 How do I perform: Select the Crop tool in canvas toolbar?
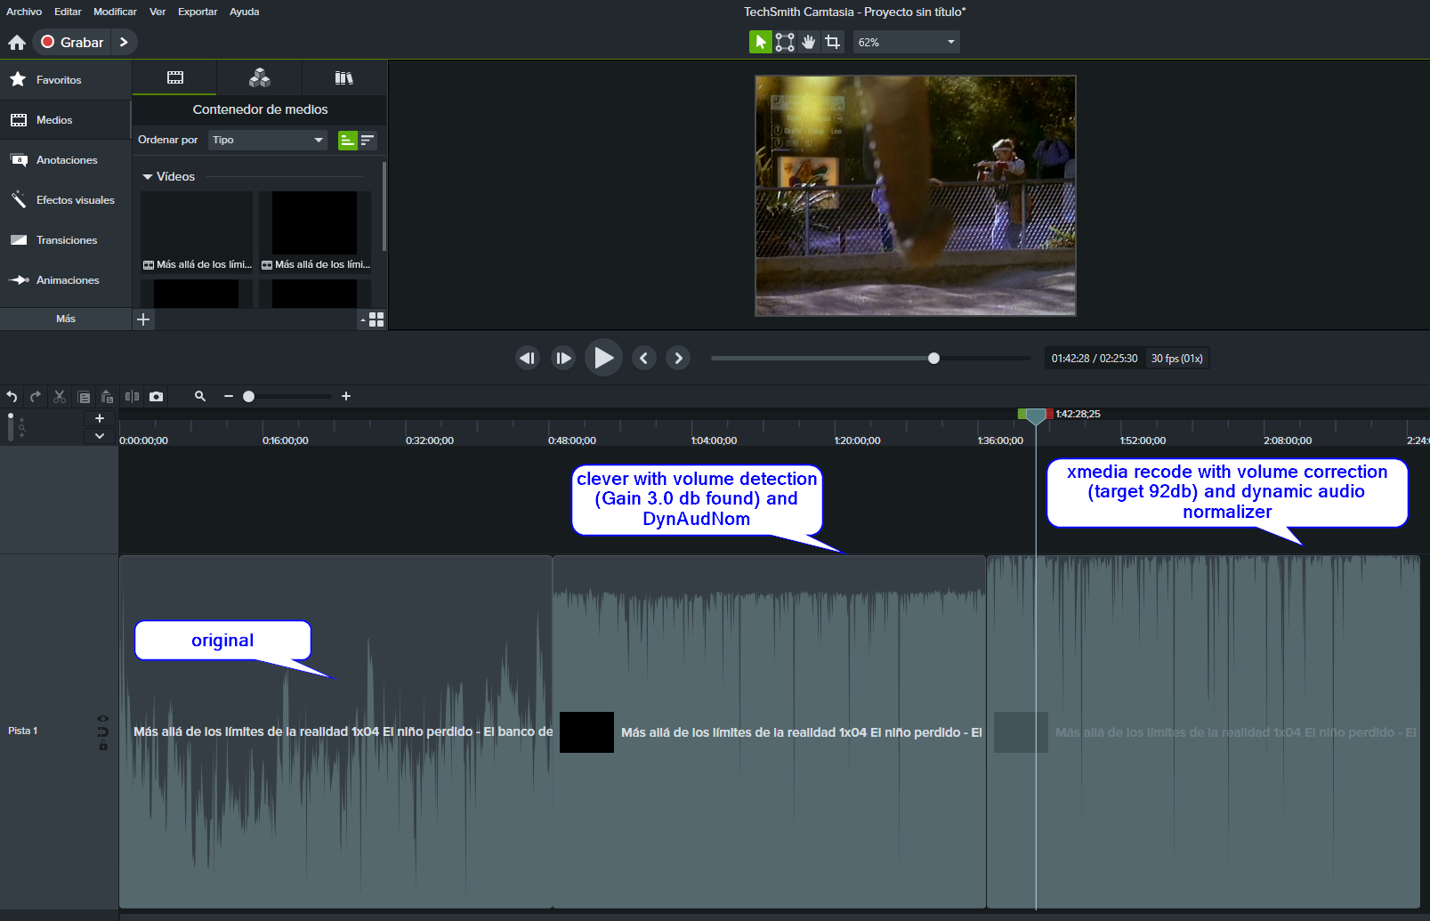coord(832,42)
